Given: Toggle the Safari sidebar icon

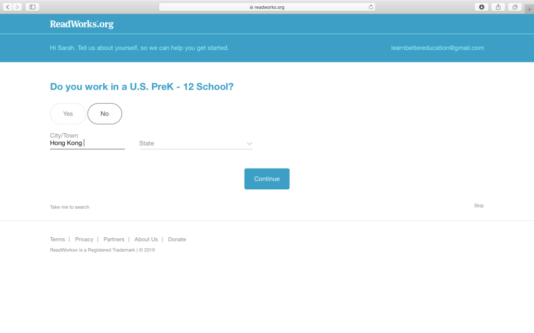Looking at the screenshot, I should (x=32, y=7).
